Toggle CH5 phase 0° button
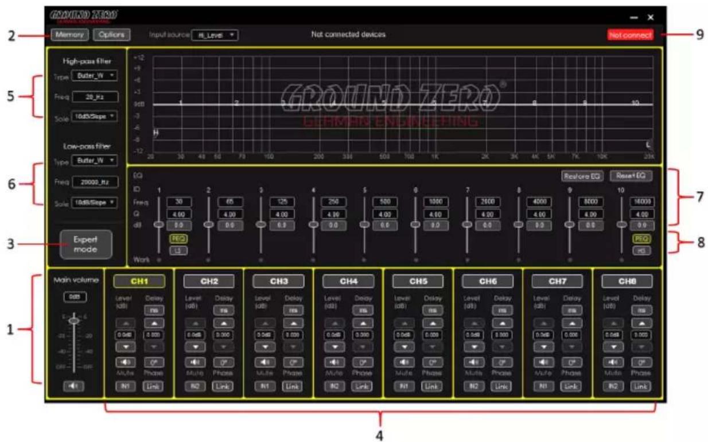This screenshot has width=708, height=442. tap(432, 363)
